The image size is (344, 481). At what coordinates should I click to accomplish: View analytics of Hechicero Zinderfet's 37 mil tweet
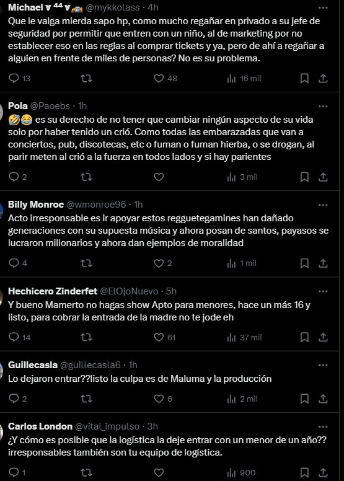(244, 337)
